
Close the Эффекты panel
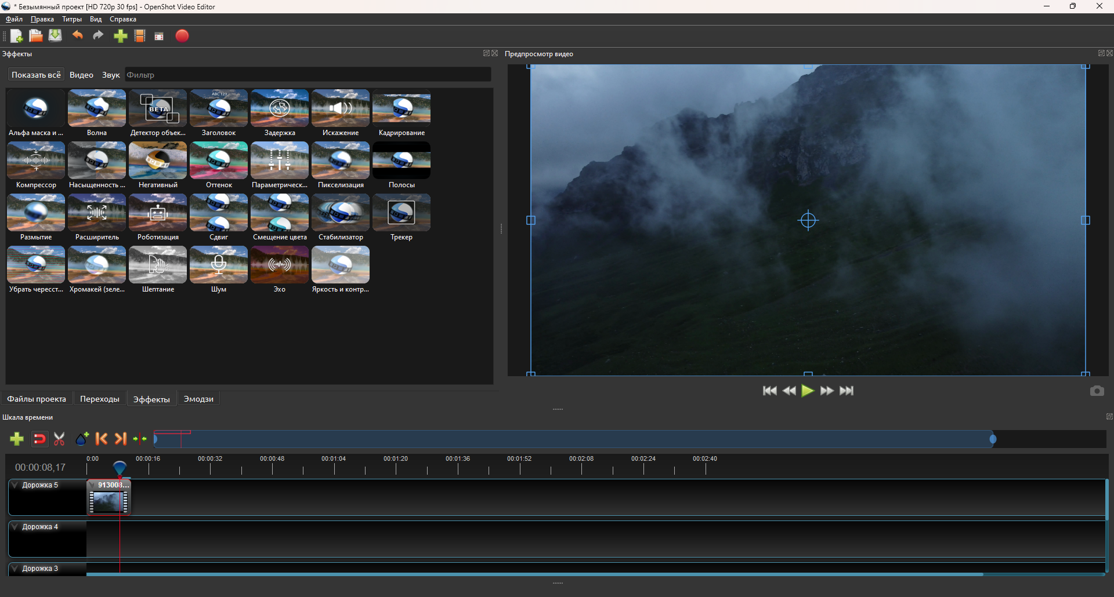[495, 53]
